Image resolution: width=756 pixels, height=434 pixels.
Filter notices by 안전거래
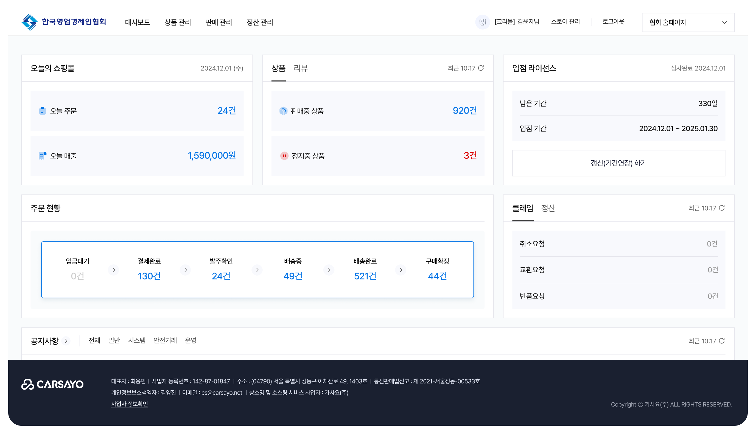(x=165, y=340)
